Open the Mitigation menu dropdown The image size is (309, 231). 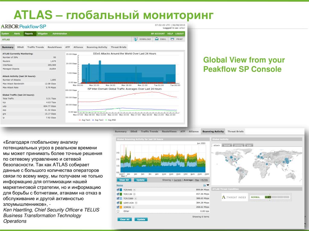tap(44, 34)
